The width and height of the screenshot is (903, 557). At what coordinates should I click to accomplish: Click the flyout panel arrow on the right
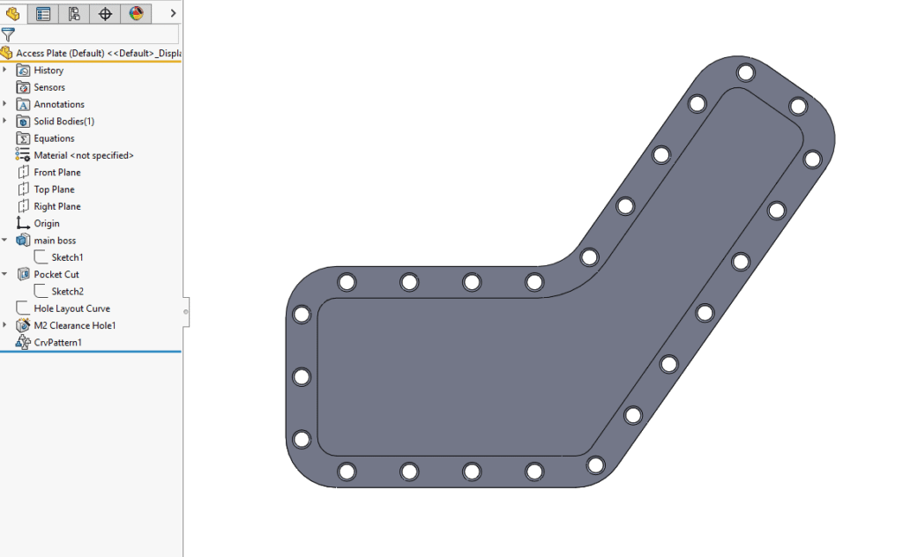171,13
